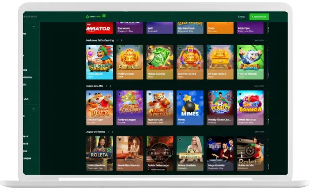Open the Spaceman game card
This screenshot has width=312, height=193.
pyautogui.click(x=130, y=28)
